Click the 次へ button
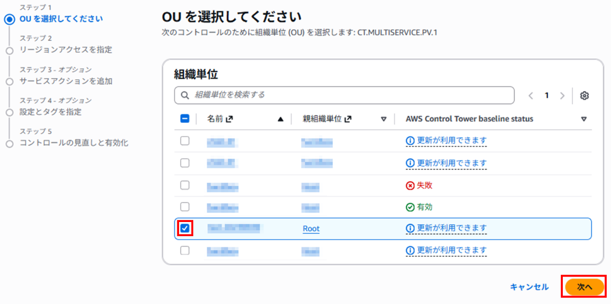The image size is (611, 304). tap(584, 286)
